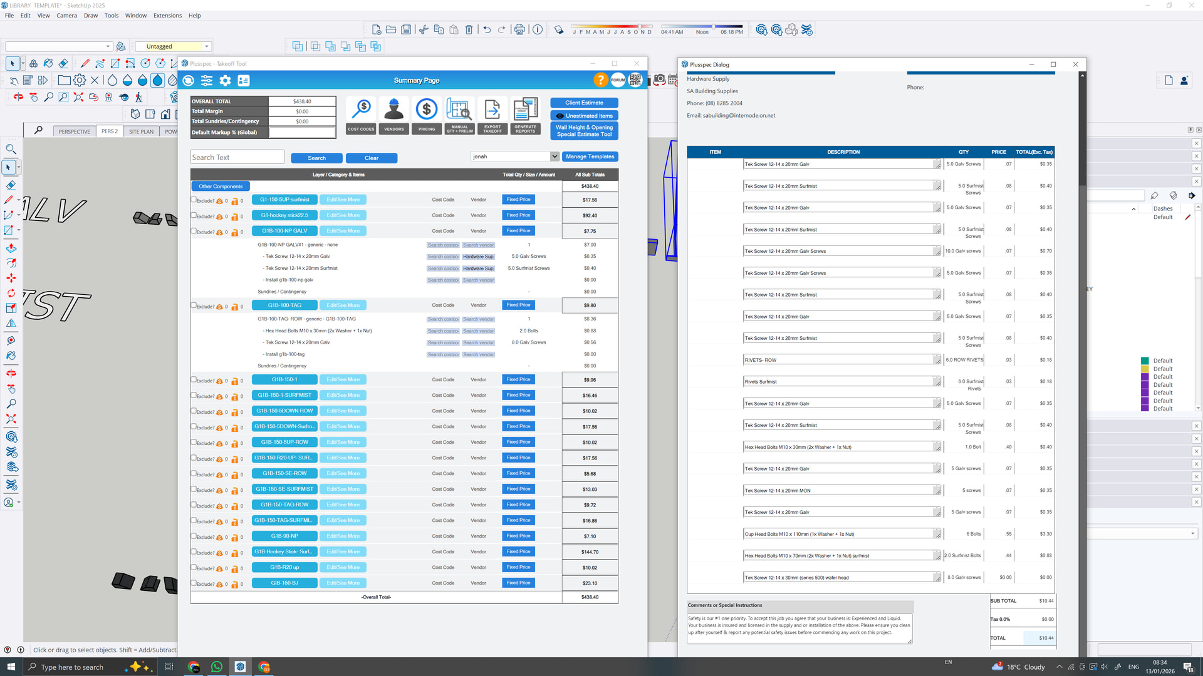Expand the G1B-90-NP item row
1203x676 pixels.
[x=284, y=536]
